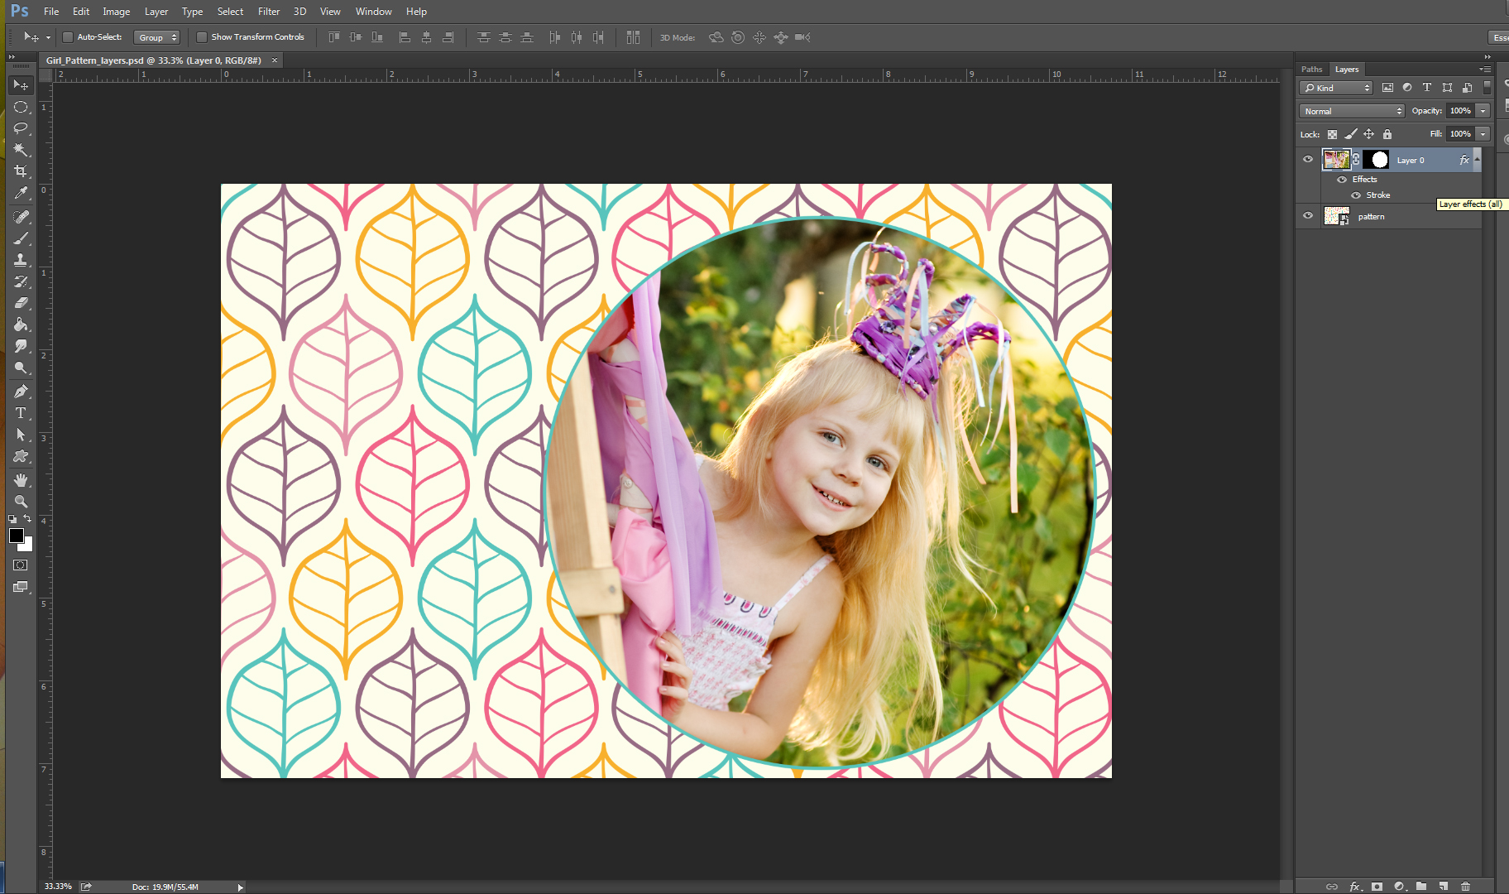
Task: Add a layer mask to the selected layer
Action: [x=1376, y=887]
